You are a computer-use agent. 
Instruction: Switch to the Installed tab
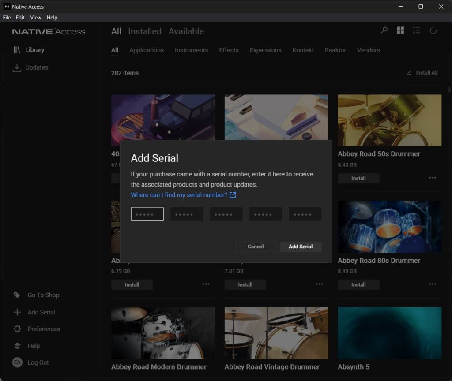coord(145,31)
